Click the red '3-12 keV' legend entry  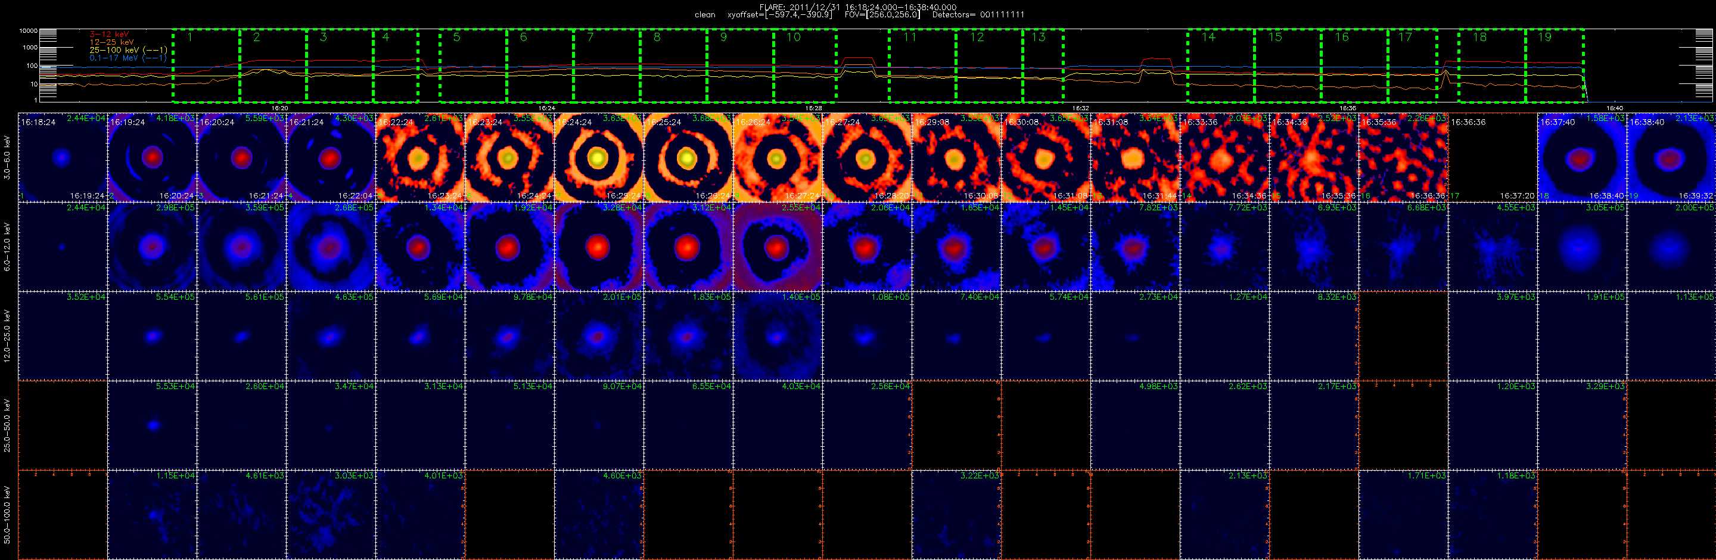[x=109, y=34]
